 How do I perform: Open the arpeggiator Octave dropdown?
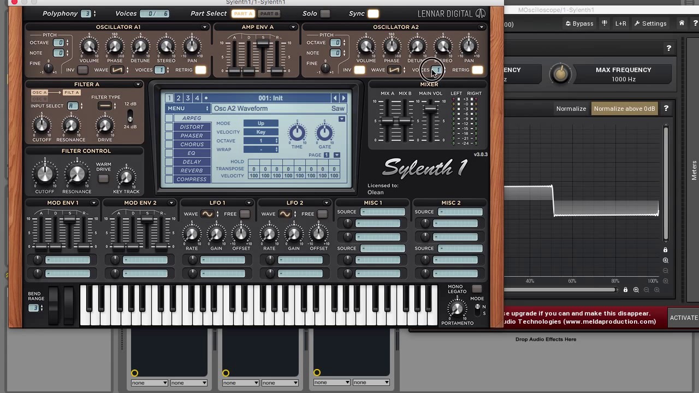261,141
